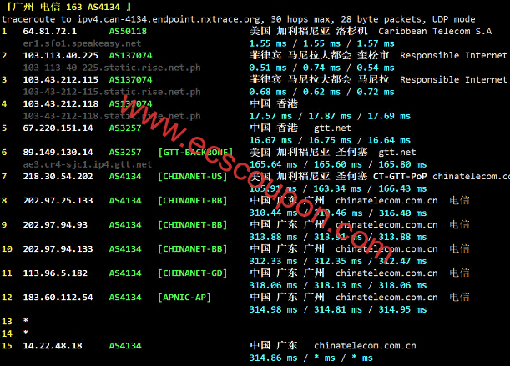Click [CHINANET-BB] tag in hop 8

tap(193, 201)
